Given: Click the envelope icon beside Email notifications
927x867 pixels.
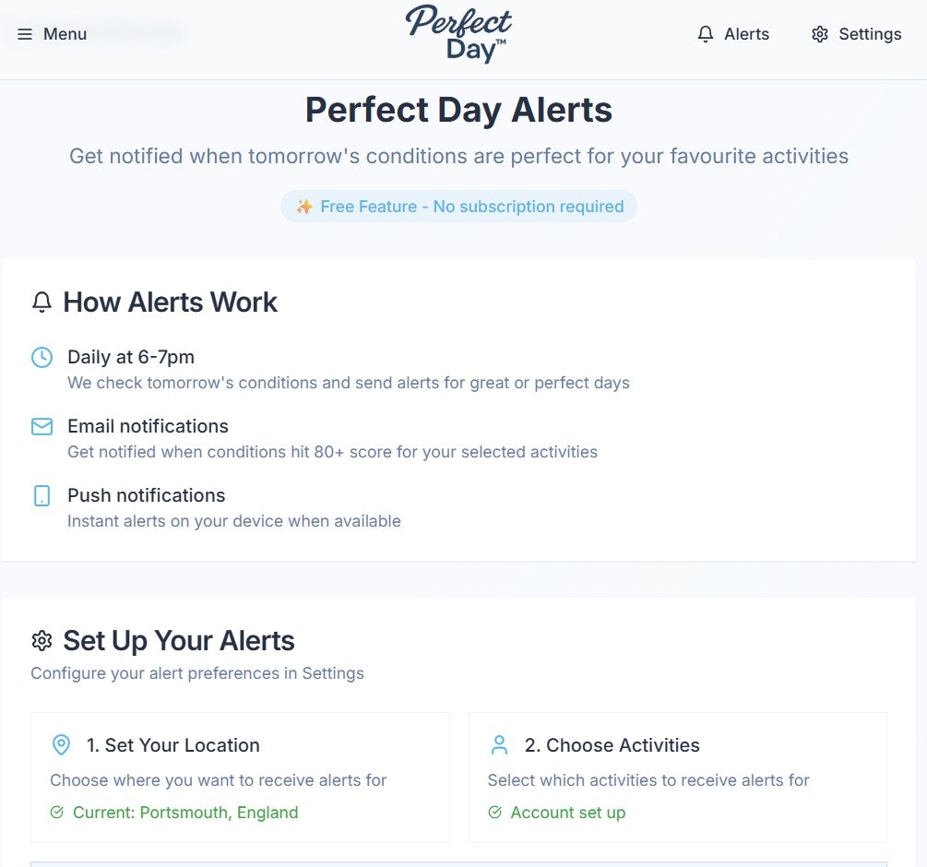Looking at the screenshot, I should click(x=42, y=426).
